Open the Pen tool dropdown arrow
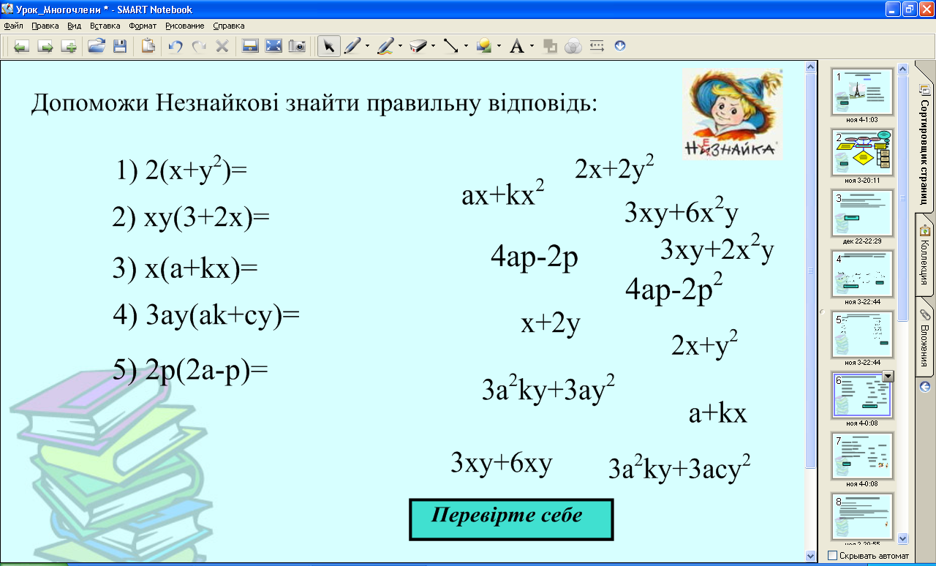Screen dimensions: 936x566 [367, 46]
